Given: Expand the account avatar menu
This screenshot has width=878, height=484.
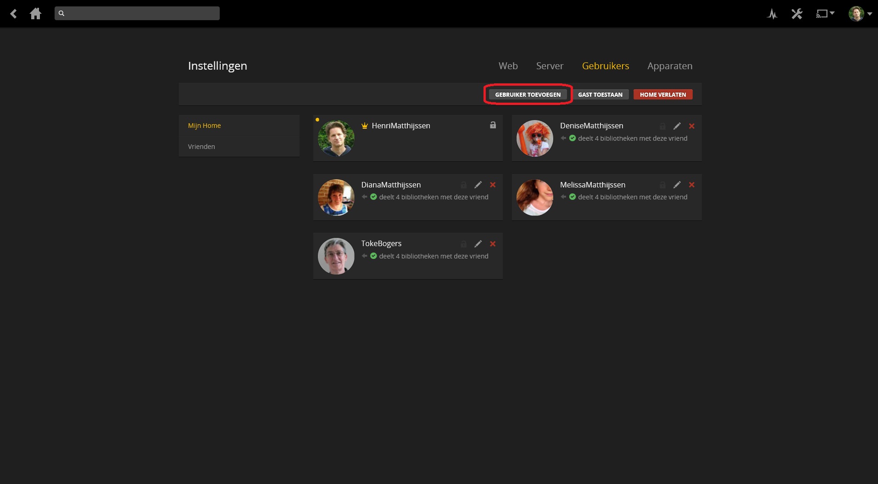Looking at the screenshot, I should (x=860, y=14).
